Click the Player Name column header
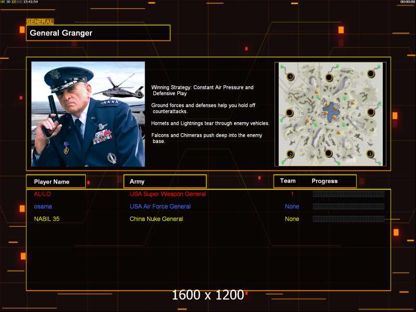Viewport: 416px width, 312px height. point(56,181)
